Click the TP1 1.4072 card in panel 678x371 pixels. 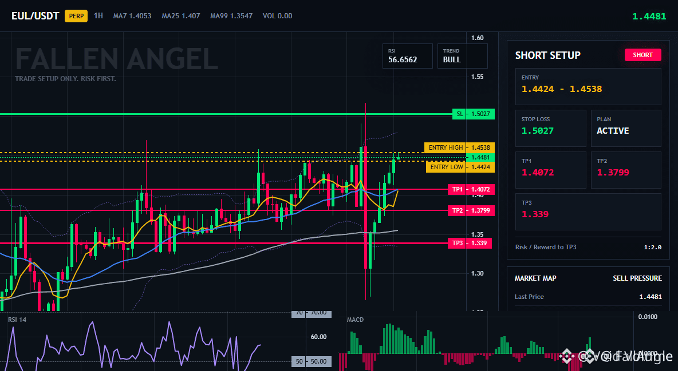[550, 170]
